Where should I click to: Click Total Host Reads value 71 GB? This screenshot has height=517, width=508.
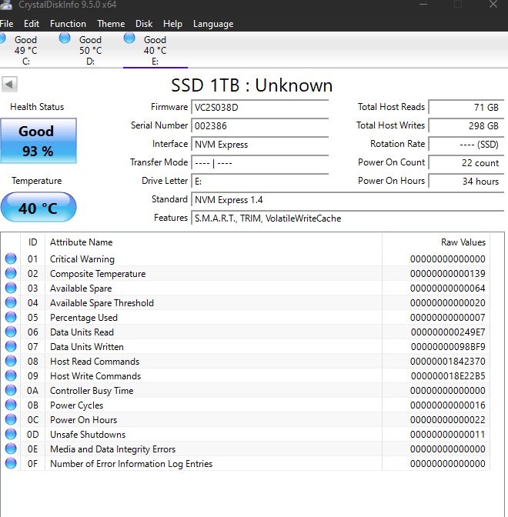coord(466,108)
